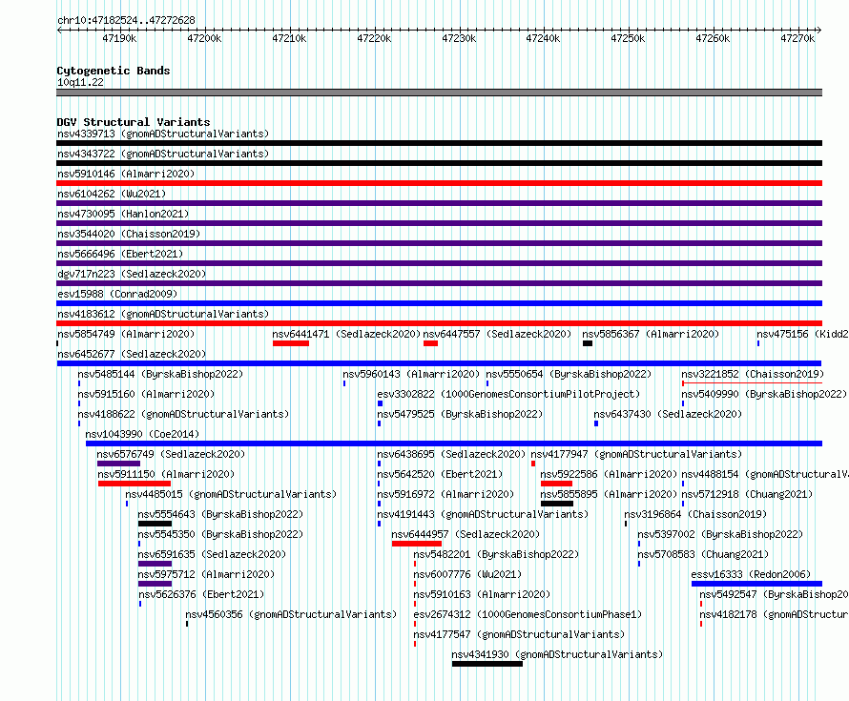The height and width of the screenshot is (701, 849).
Task: Select purple bar under nsv6576749
Action: [x=118, y=464]
